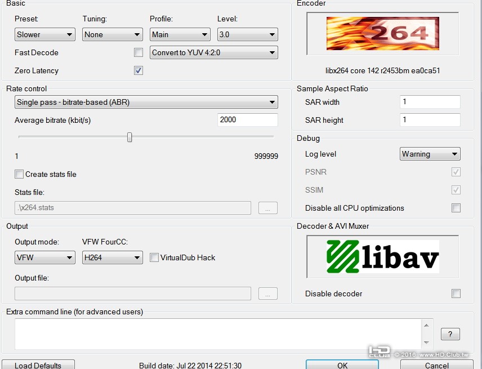
Task: Click the Stats file path field
Action: tap(133, 208)
